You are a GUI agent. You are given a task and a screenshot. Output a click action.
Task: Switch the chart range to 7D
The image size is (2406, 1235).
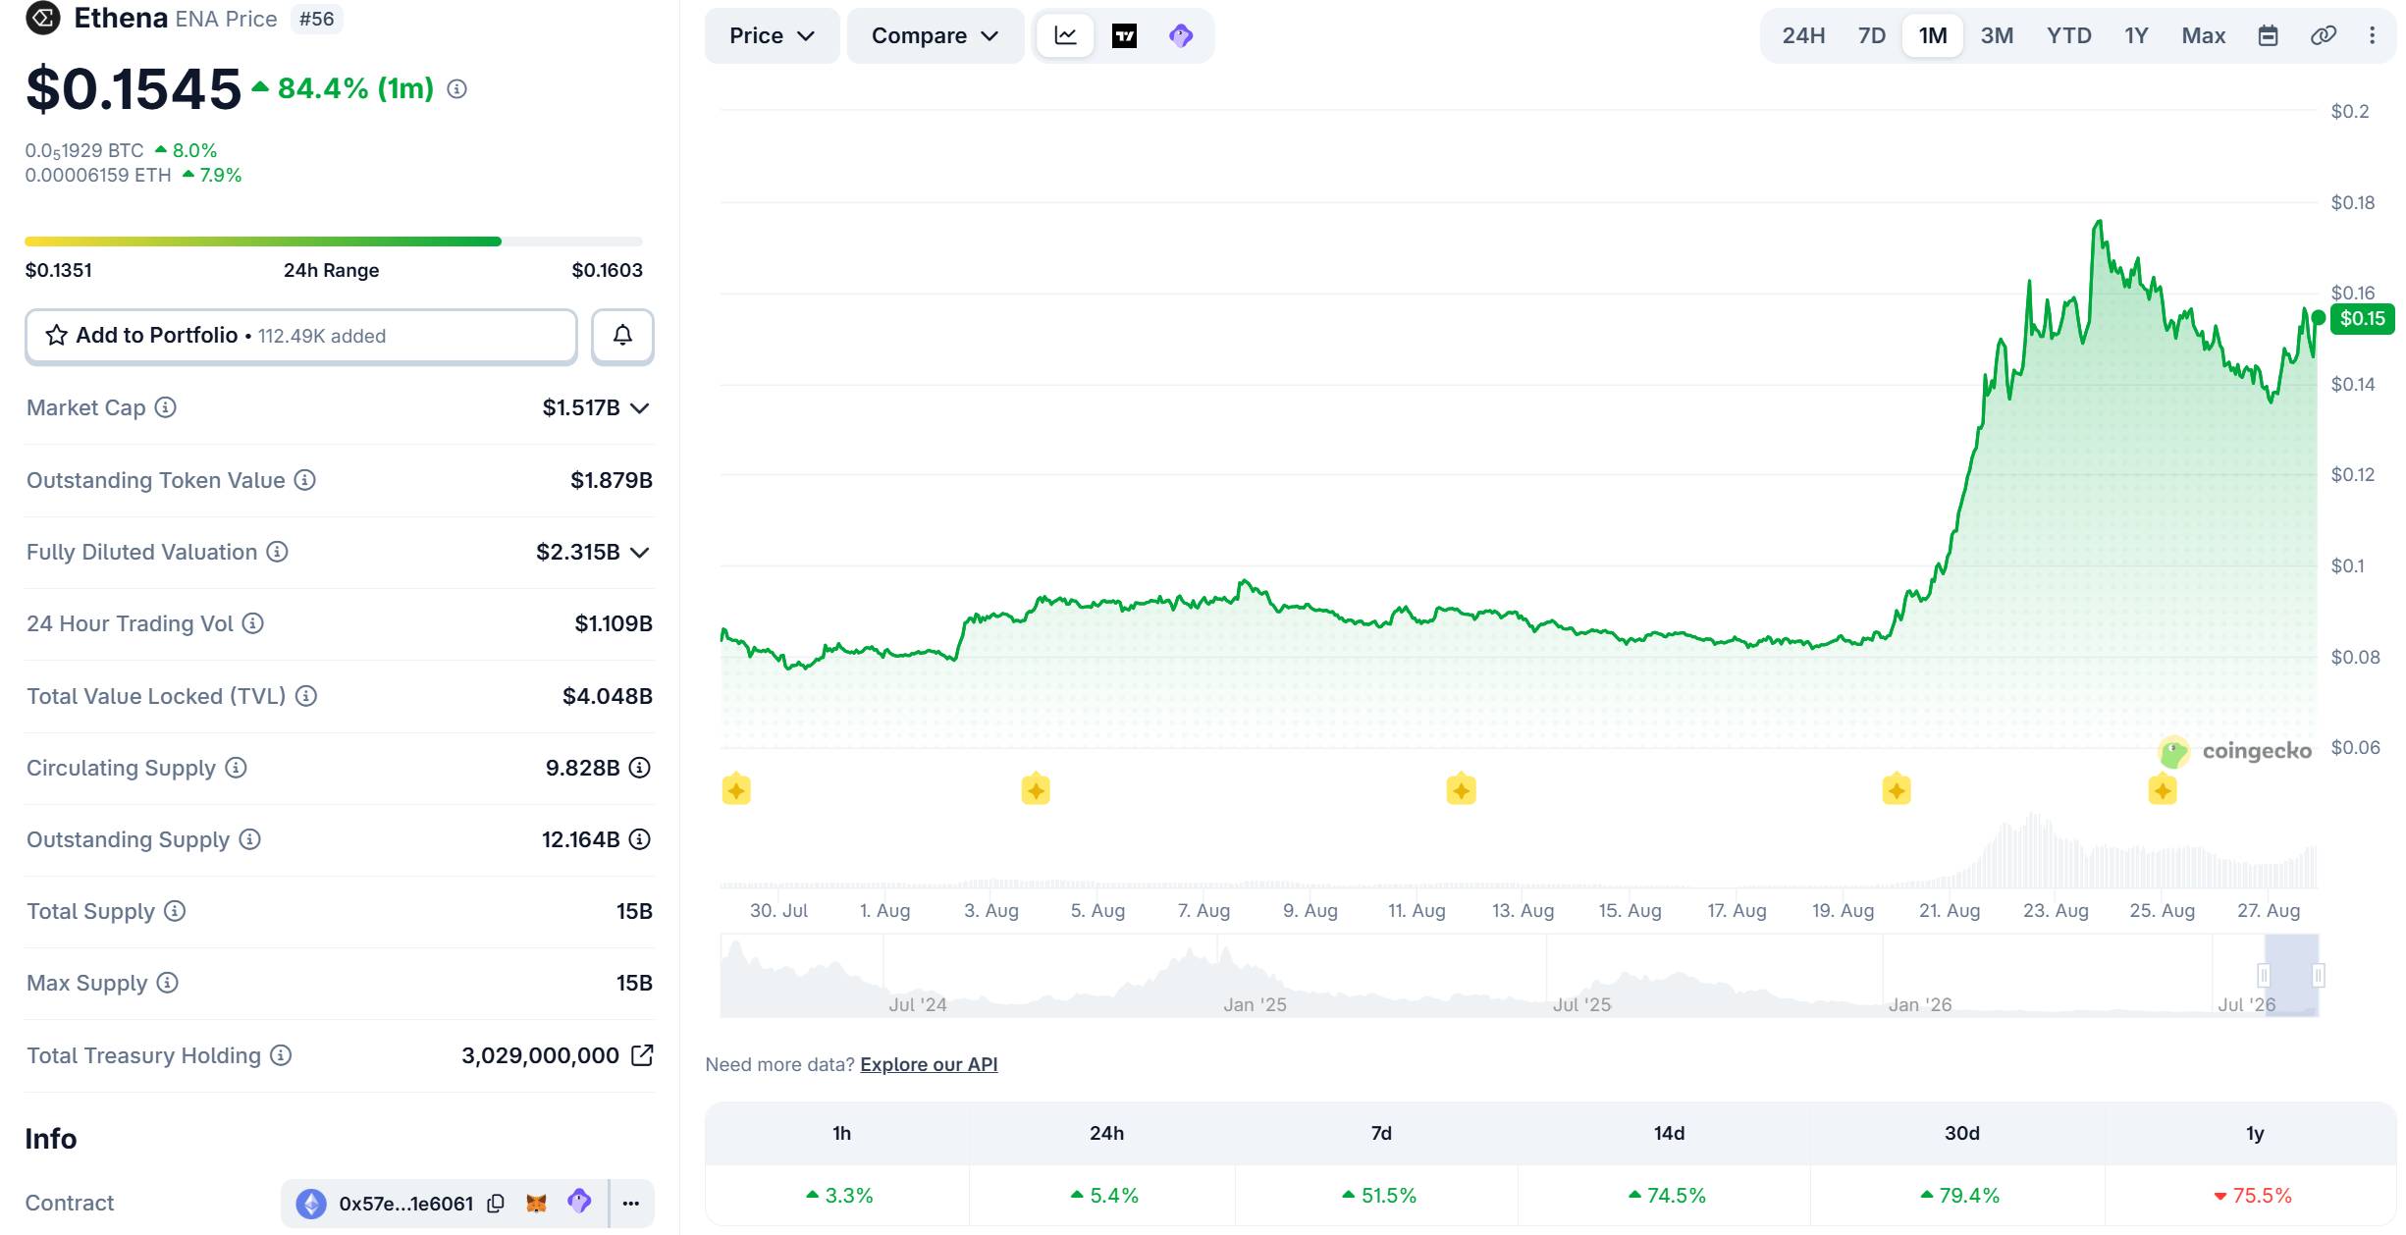point(1871,36)
